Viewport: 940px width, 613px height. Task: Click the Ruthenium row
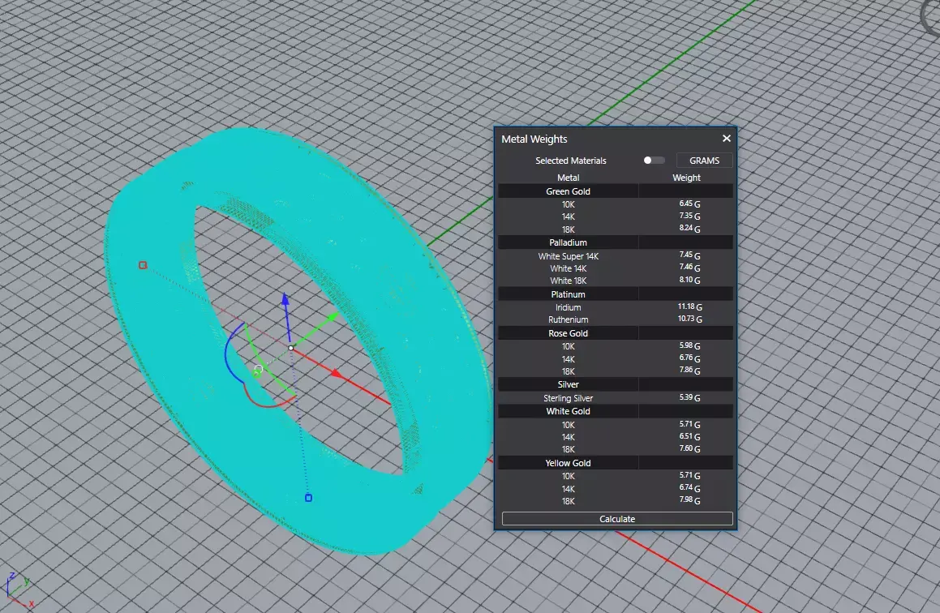pos(615,319)
